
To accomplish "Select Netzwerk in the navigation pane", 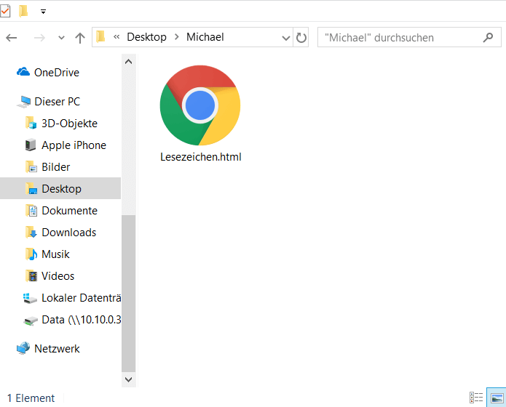I will 57,349.
